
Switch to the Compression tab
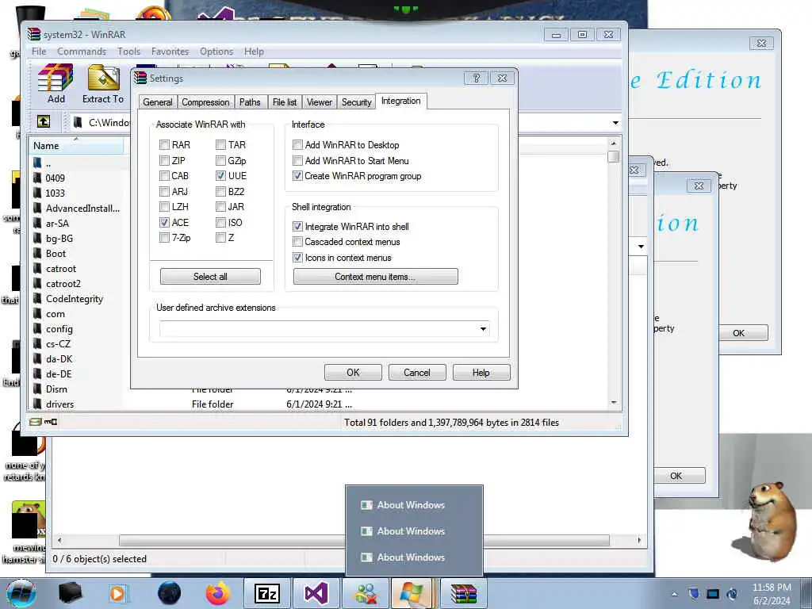click(205, 102)
